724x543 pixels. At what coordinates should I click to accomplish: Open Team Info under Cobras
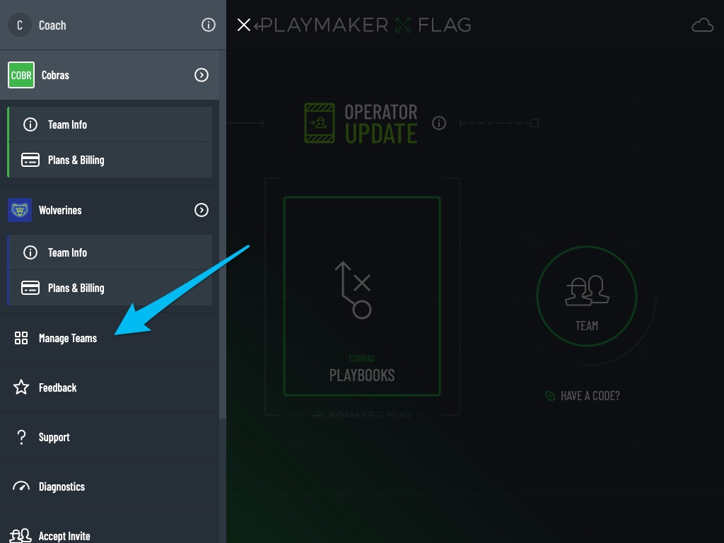click(x=110, y=124)
